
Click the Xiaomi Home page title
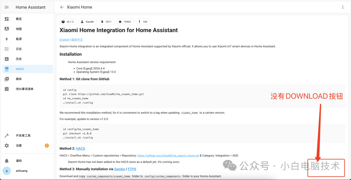[80, 7]
